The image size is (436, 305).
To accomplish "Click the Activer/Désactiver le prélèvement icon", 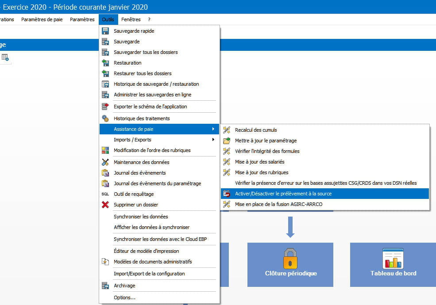I will pyautogui.click(x=227, y=194).
